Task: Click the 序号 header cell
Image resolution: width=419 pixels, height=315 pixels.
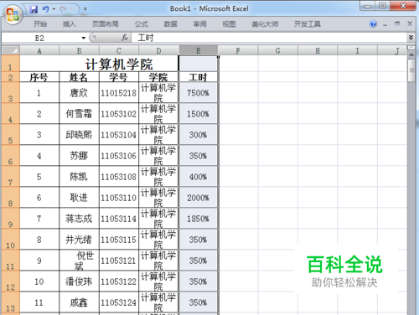Action: coord(39,77)
